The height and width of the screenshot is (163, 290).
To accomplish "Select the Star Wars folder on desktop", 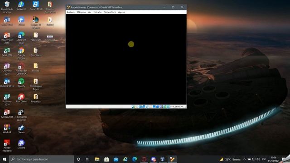I will click(36, 52).
